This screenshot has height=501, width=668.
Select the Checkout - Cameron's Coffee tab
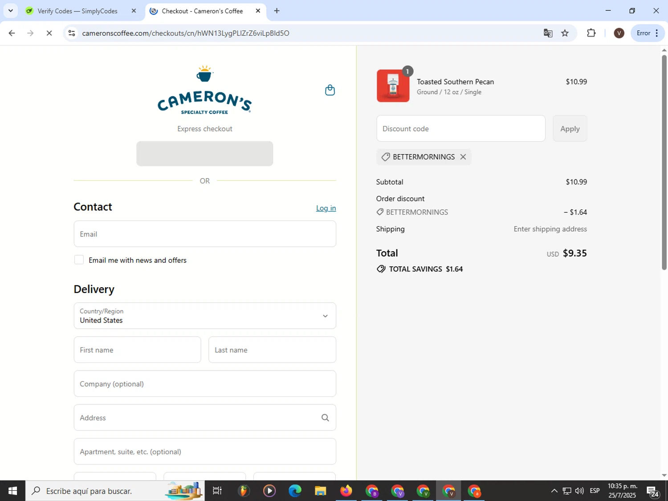click(202, 11)
